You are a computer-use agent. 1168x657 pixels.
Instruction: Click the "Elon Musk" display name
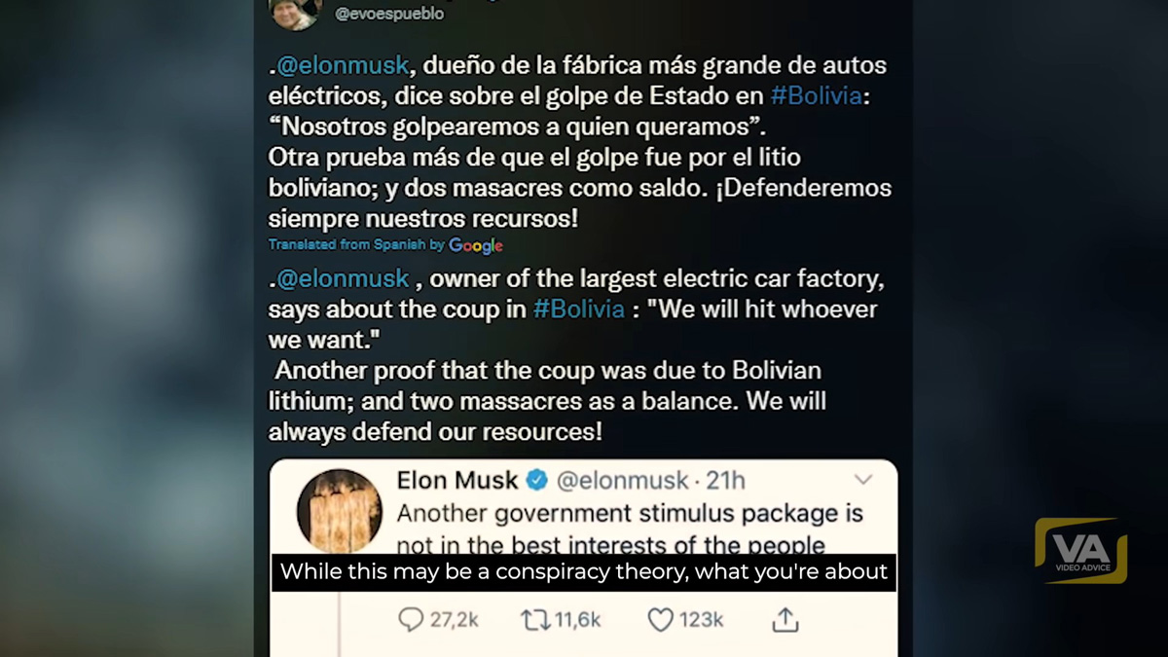click(457, 480)
